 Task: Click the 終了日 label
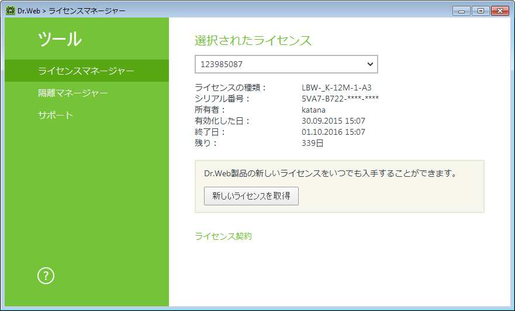[x=210, y=132]
